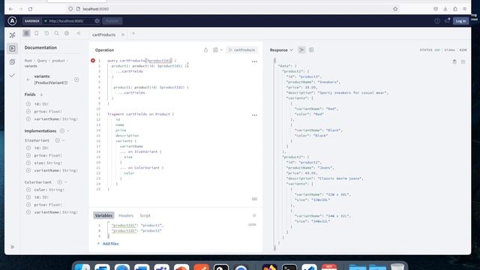Switch to the Script tab
The height and width of the screenshot is (270, 480).
pyautogui.click(x=145, y=215)
